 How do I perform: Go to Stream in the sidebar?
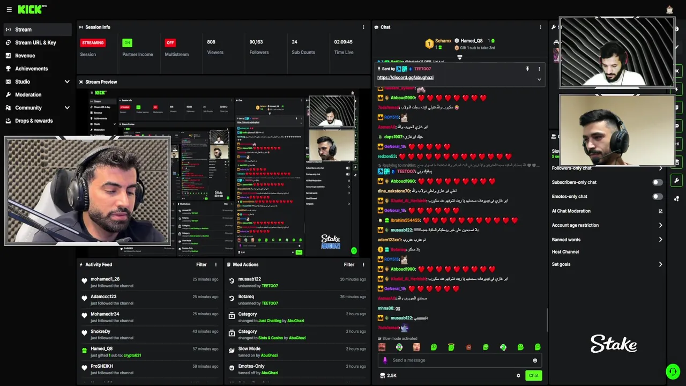[x=36, y=29]
